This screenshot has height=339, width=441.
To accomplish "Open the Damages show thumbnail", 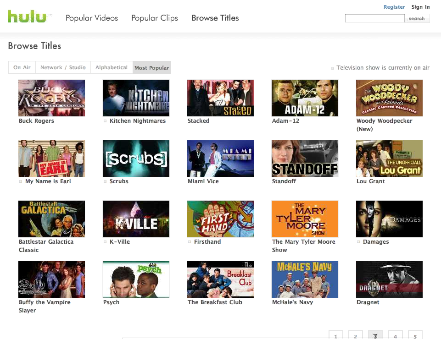I will tap(389, 219).
